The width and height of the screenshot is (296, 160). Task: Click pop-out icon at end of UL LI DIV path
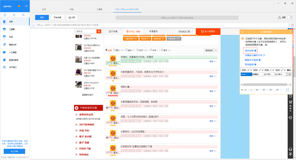[287, 90]
